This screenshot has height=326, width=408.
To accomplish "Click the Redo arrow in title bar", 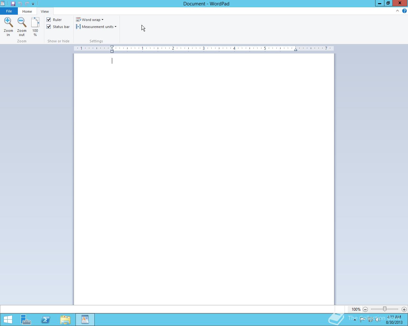I will click(27, 4).
